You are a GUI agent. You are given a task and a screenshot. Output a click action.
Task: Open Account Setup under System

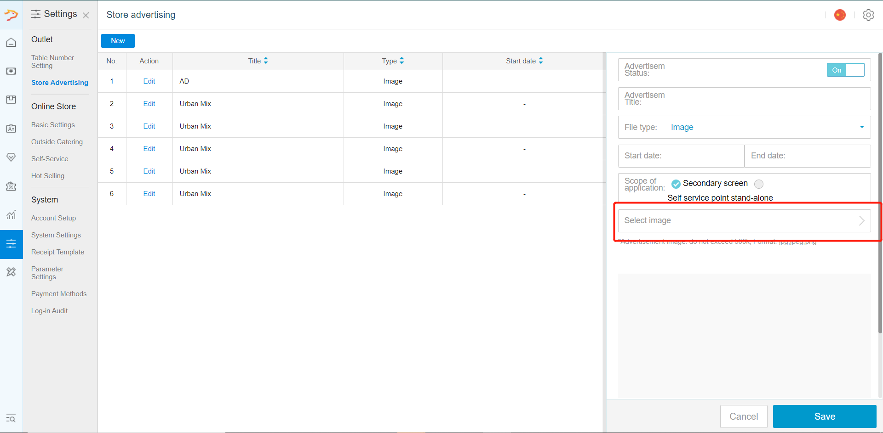[x=53, y=218]
